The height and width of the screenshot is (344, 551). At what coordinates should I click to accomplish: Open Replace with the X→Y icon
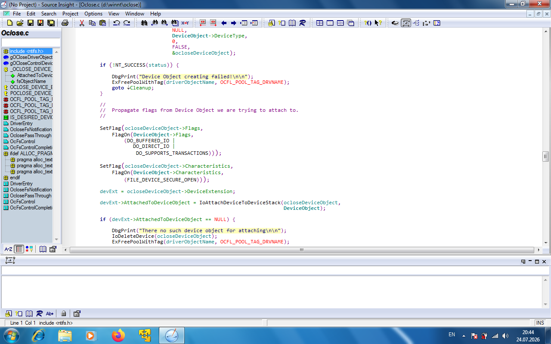[x=185, y=23]
